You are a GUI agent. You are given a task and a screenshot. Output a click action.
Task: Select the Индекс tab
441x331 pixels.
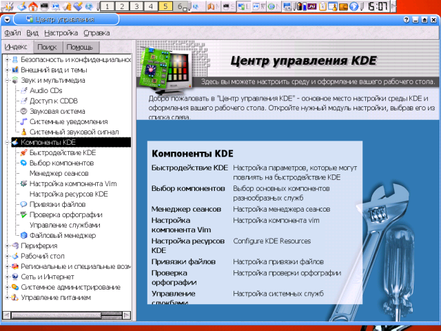[16, 47]
